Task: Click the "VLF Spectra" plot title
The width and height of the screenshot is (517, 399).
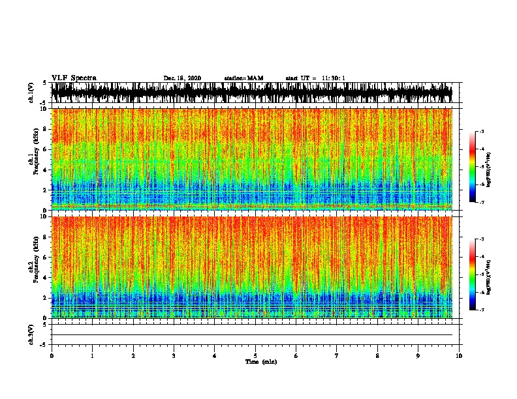Action: (74, 78)
